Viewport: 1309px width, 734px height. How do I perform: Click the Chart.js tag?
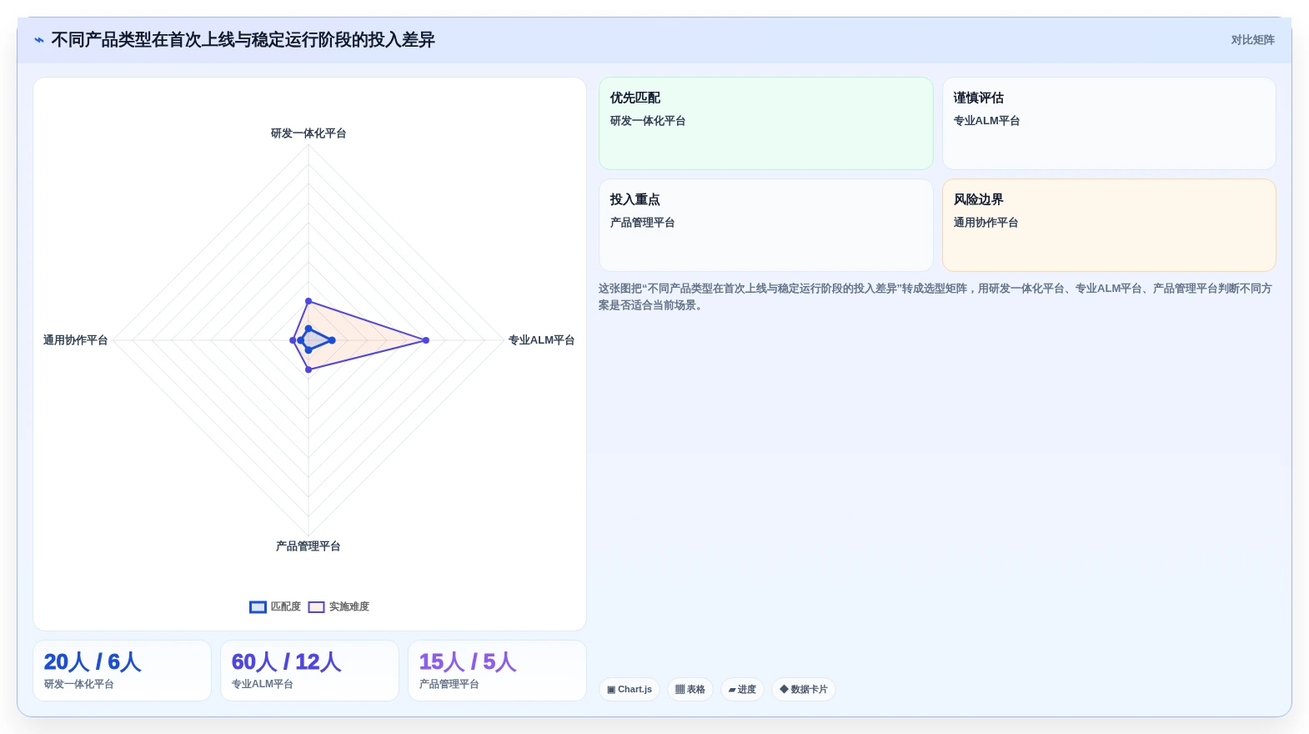pos(629,690)
